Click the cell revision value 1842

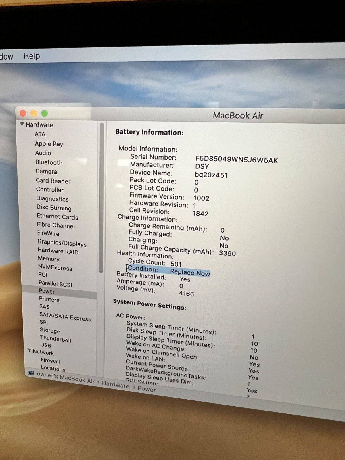click(200, 214)
